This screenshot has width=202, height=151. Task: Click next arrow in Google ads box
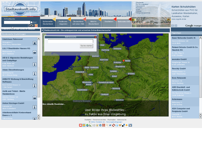click(176, 25)
